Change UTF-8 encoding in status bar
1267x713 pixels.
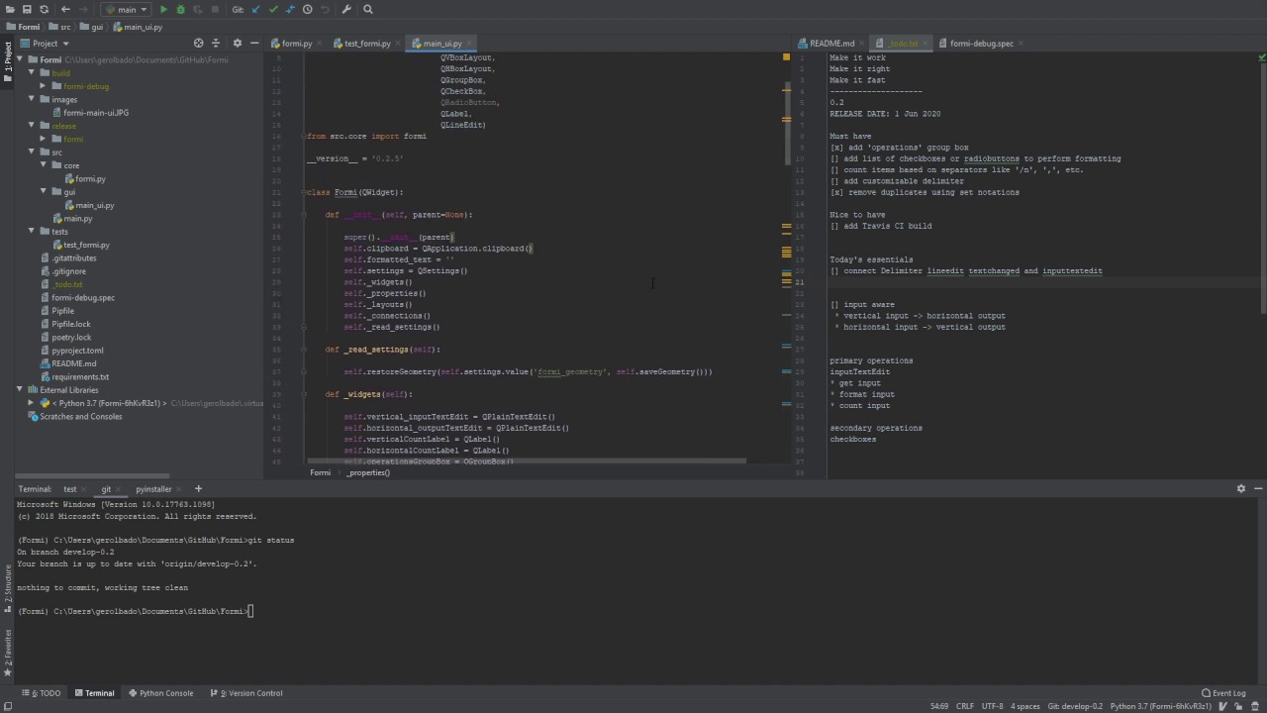click(992, 706)
